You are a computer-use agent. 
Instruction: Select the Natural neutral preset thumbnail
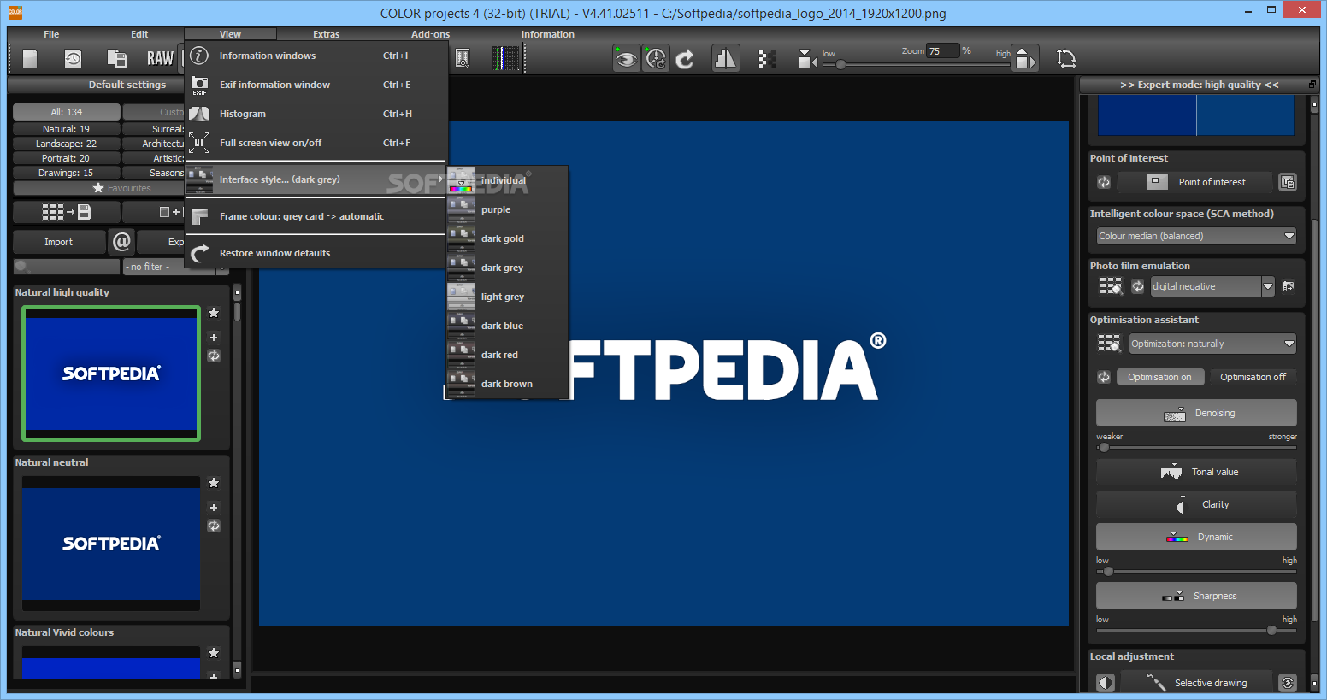click(111, 544)
